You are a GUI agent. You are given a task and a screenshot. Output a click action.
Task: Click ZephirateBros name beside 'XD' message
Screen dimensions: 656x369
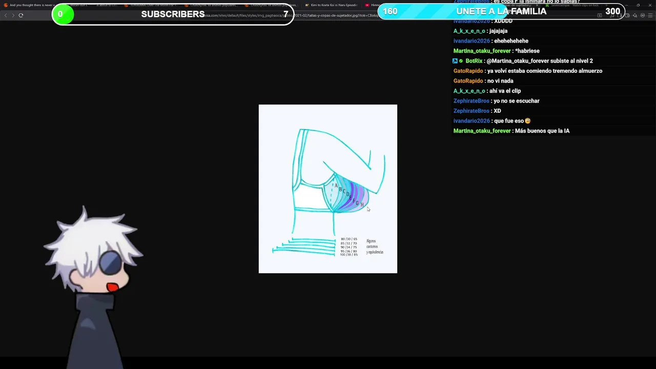pyautogui.click(x=471, y=111)
